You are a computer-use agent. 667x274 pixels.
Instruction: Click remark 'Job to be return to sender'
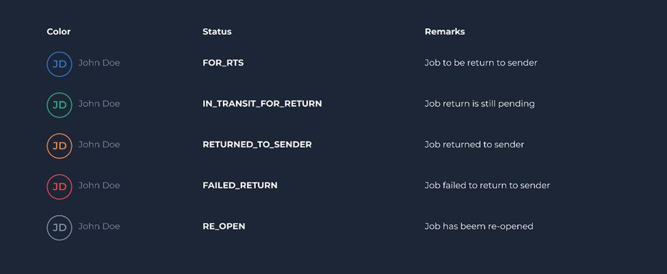pos(481,63)
